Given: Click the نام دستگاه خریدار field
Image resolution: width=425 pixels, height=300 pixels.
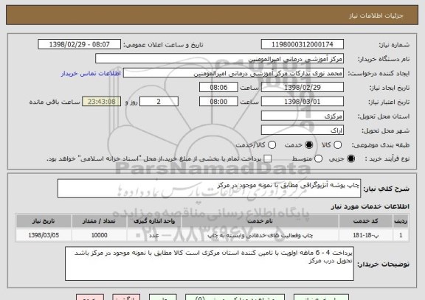Looking at the screenshot, I should tap(220, 59).
